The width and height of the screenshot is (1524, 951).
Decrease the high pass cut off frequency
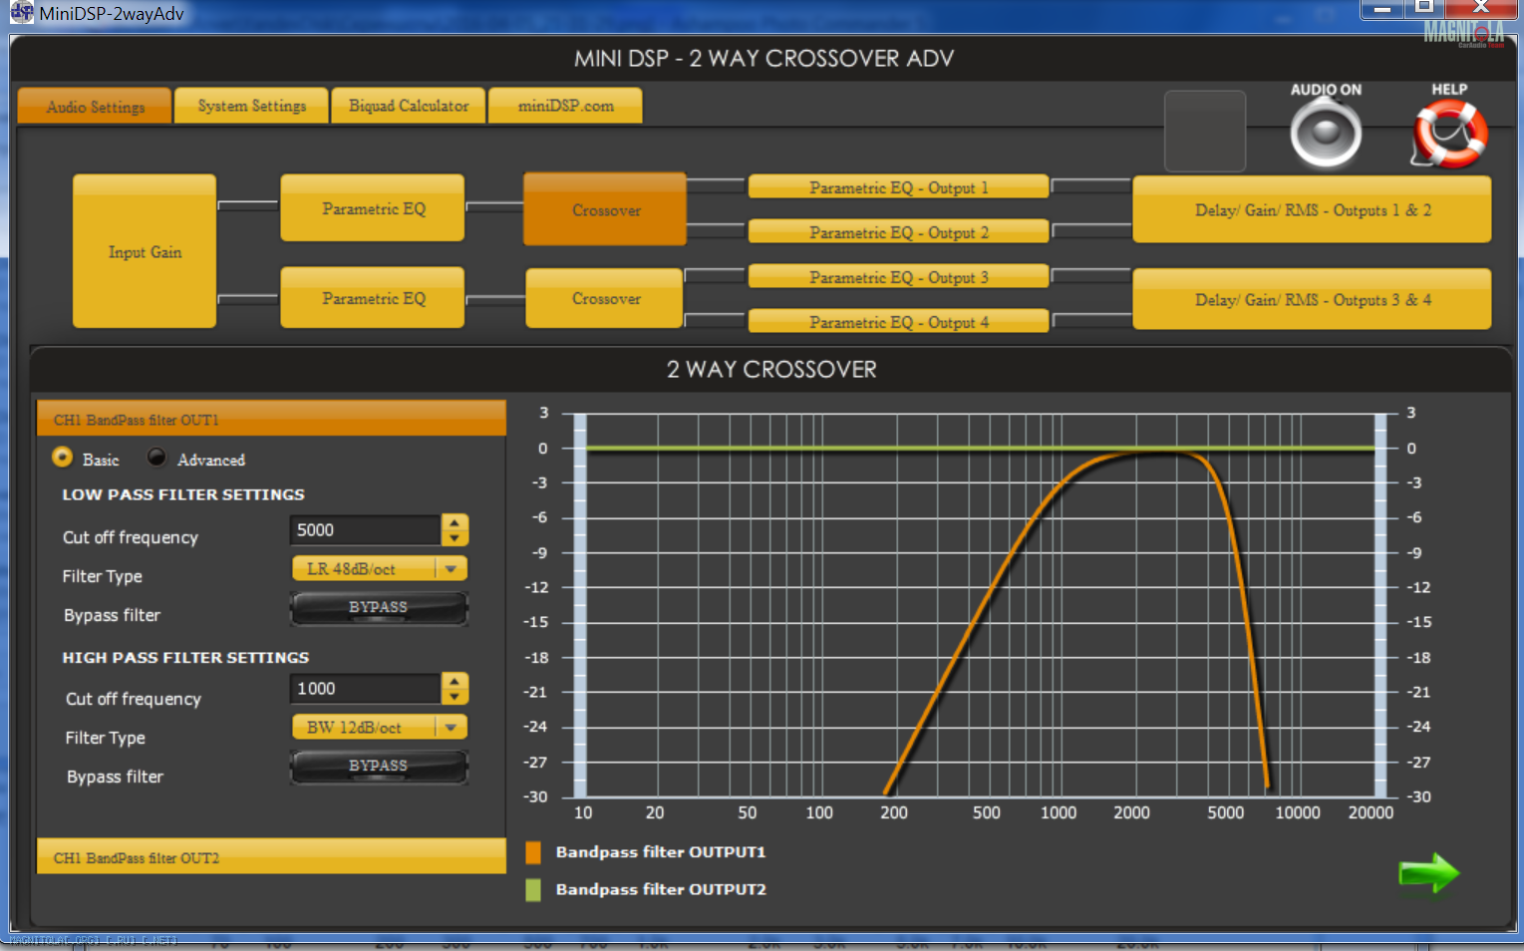455,696
